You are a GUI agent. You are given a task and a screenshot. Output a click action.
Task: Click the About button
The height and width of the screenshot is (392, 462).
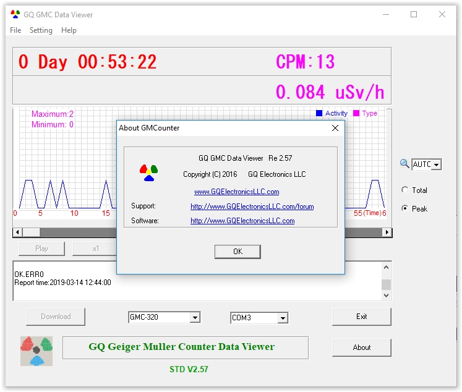click(x=362, y=347)
